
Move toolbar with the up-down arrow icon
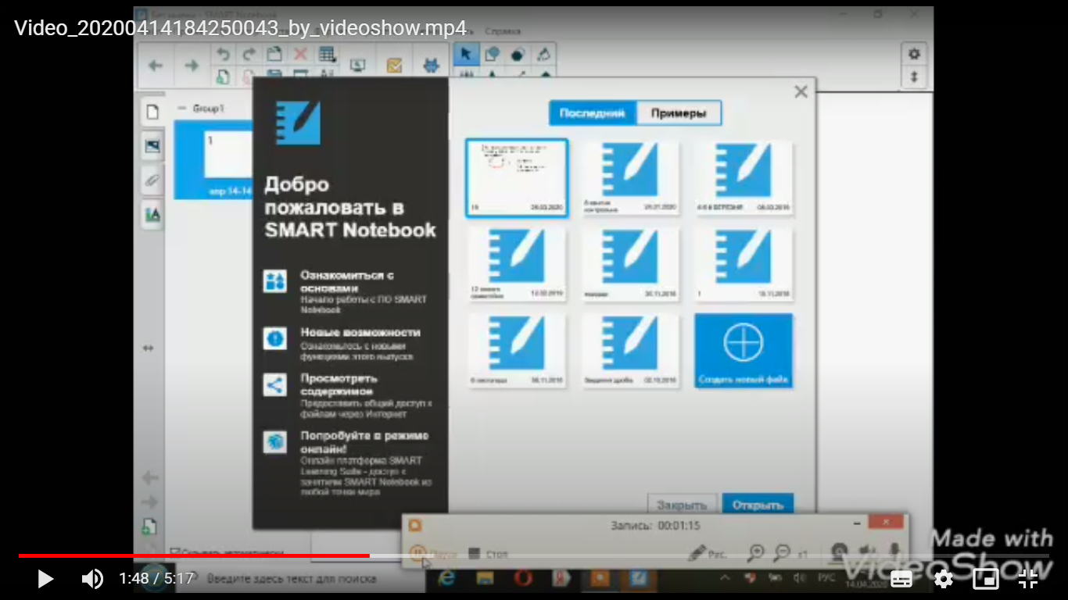[914, 77]
